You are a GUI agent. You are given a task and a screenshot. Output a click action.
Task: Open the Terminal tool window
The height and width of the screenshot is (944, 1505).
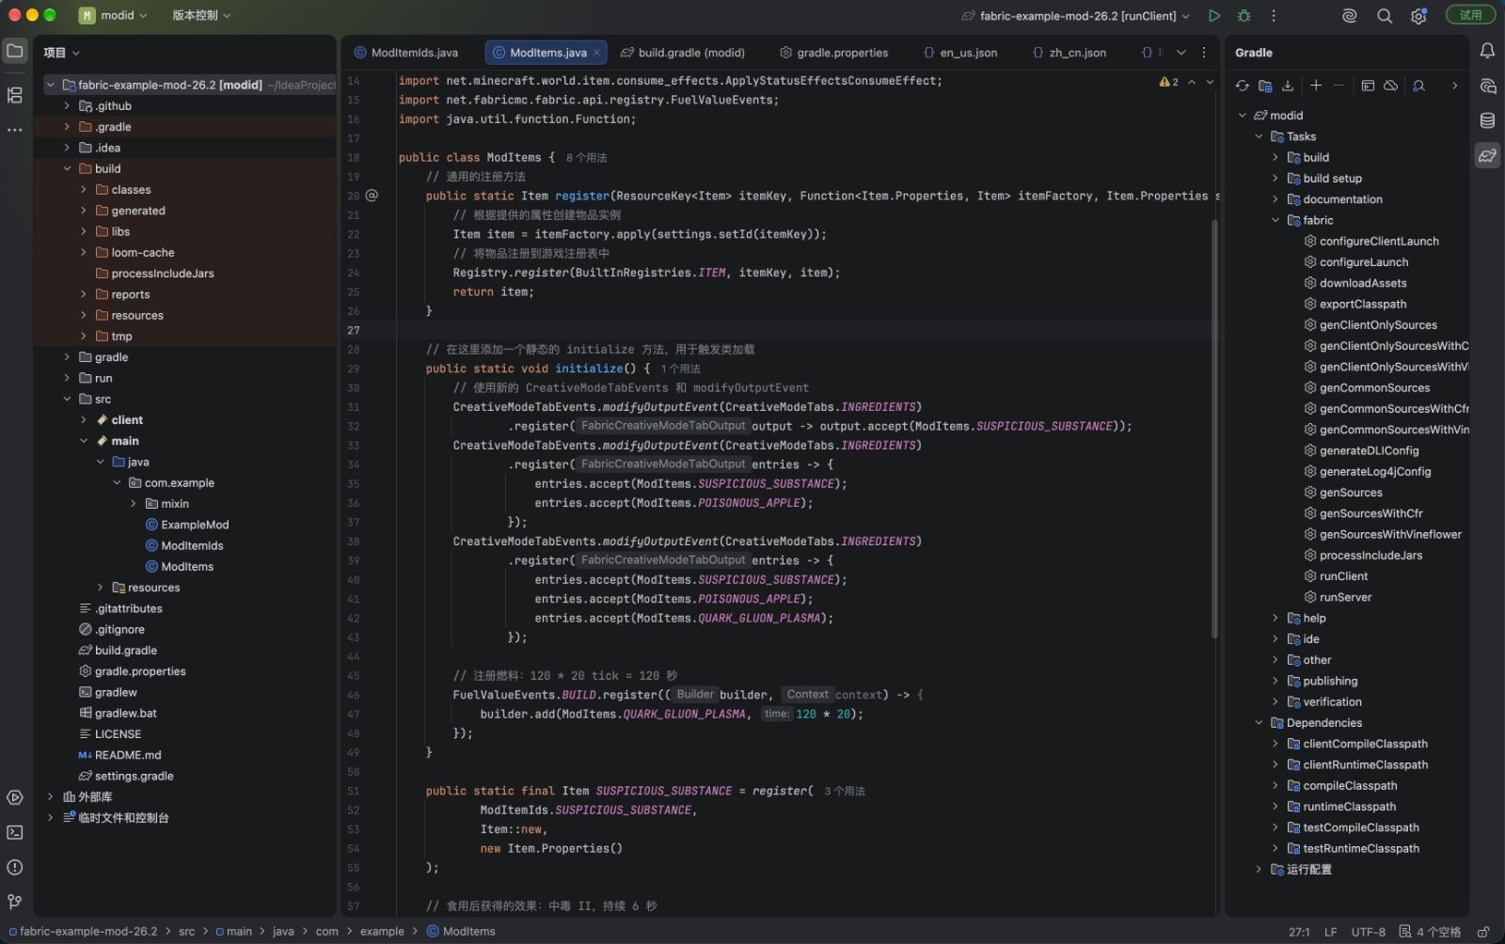pos(15,832)
